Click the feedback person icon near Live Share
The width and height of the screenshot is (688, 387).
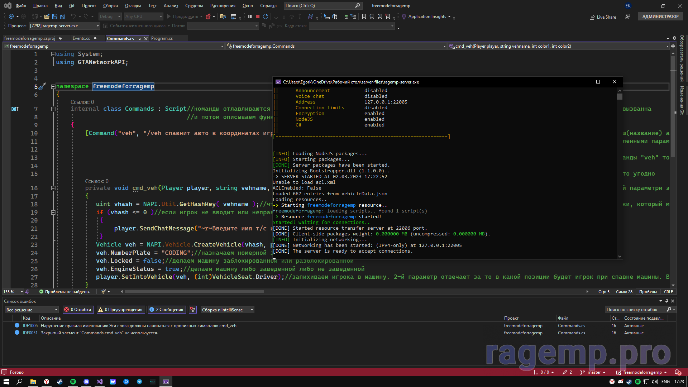click(627, 16)
